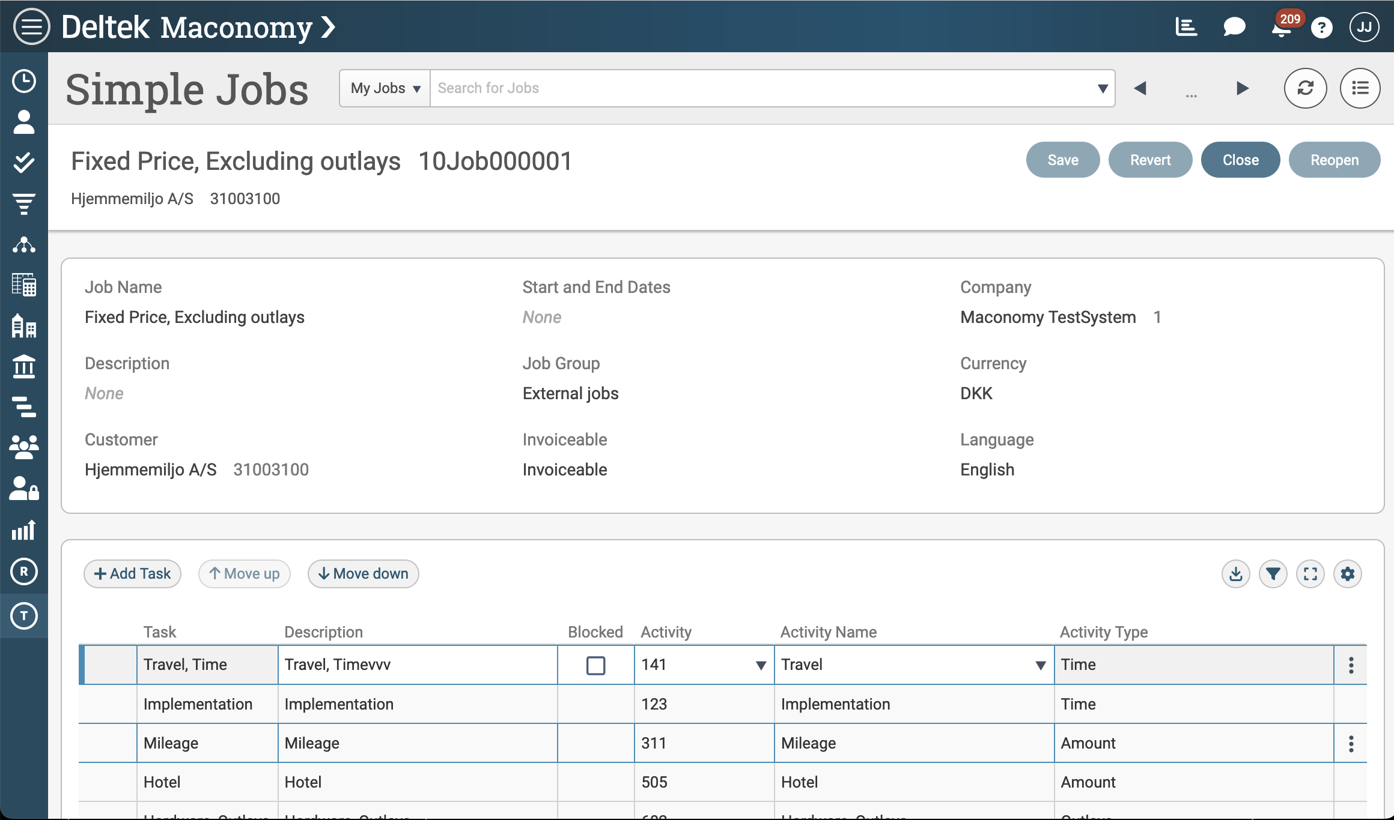Open the Activity 141 dropdown arrow

(761, 665)
